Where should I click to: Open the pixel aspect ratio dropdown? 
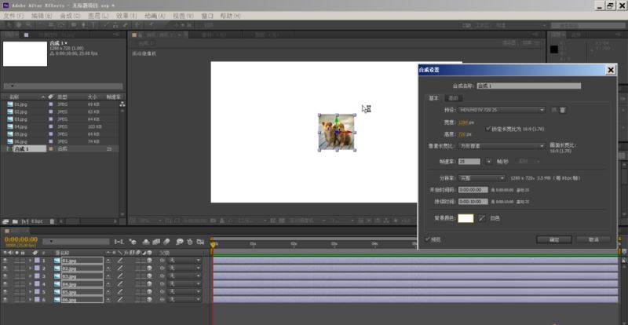(x=502, y=146)
